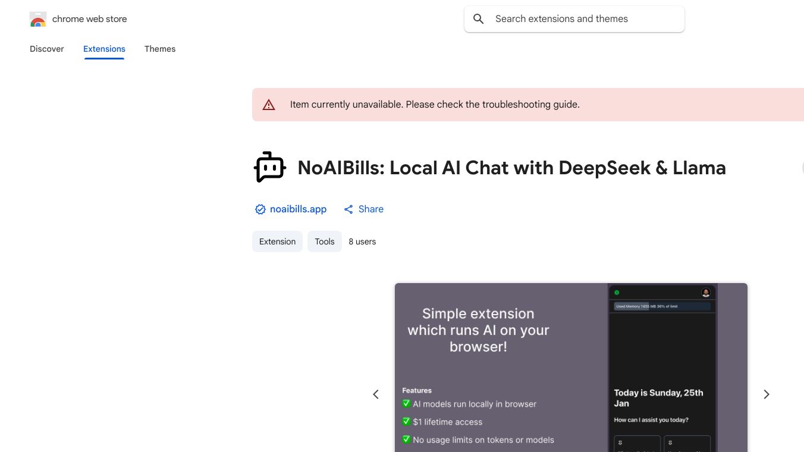Viewport: 804px width, 452px height.
Task: Click the 'Item currently unavailable' warning message
Action: (435, 105)
